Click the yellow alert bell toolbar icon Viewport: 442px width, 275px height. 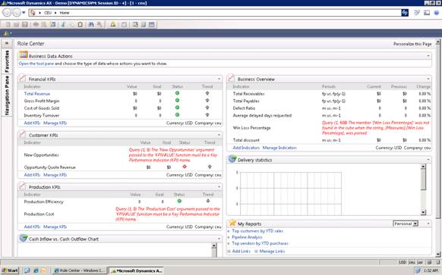113,25
